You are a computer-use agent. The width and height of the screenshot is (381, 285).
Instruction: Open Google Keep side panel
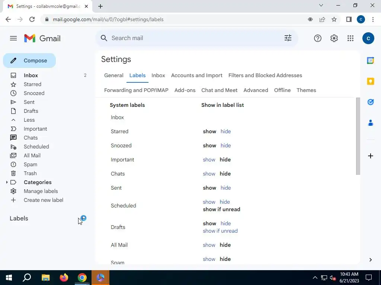click(x=370, y=81)
